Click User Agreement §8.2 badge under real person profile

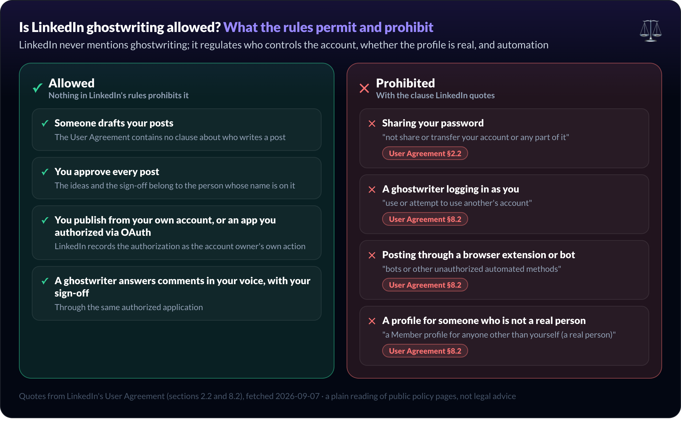coord(425,351)
